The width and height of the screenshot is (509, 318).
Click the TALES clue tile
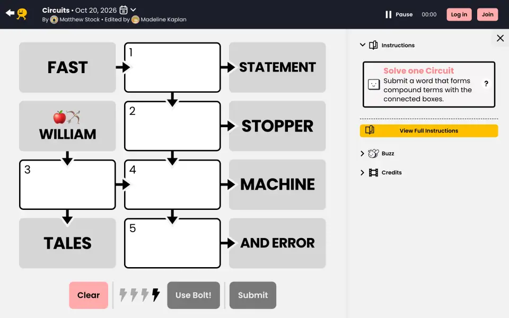pyautogui.click(x=67, y=243)
